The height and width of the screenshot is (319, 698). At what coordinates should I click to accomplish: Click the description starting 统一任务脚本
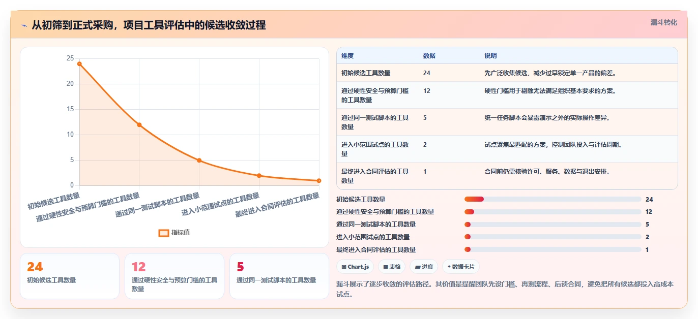pos(547,118)
